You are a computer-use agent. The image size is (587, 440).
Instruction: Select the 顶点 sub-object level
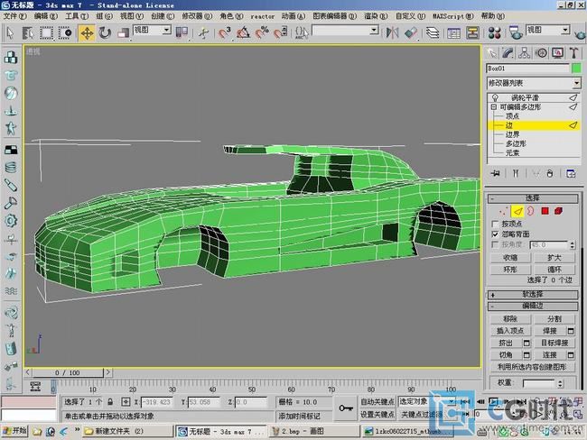coord(512,116)
